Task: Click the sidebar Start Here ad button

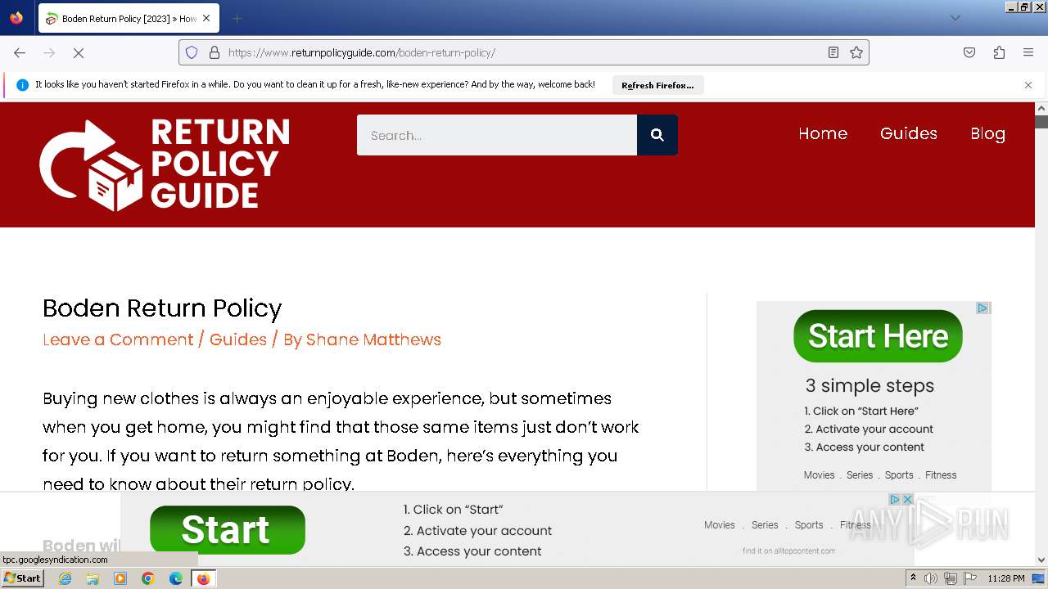Action: [878, 336]
